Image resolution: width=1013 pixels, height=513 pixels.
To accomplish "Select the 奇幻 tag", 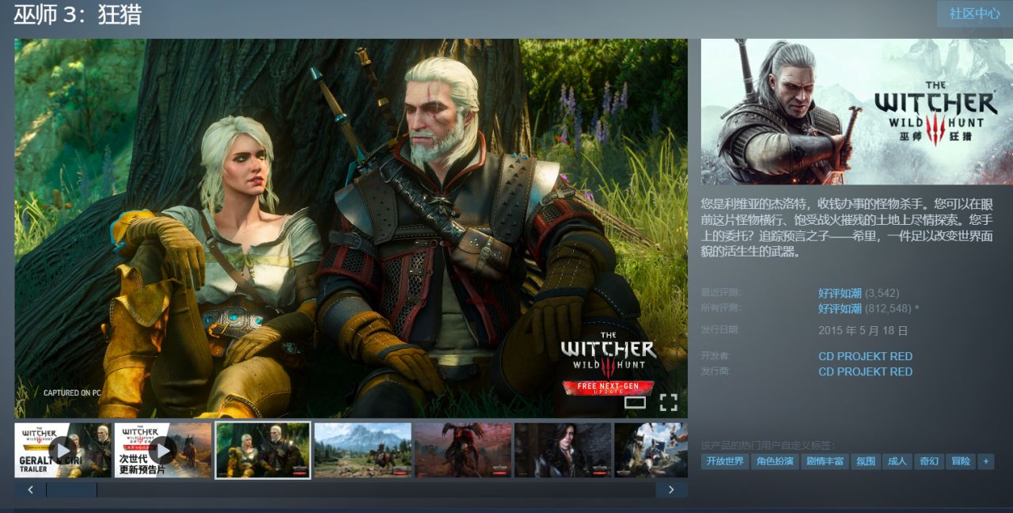I will click(928, 461).
